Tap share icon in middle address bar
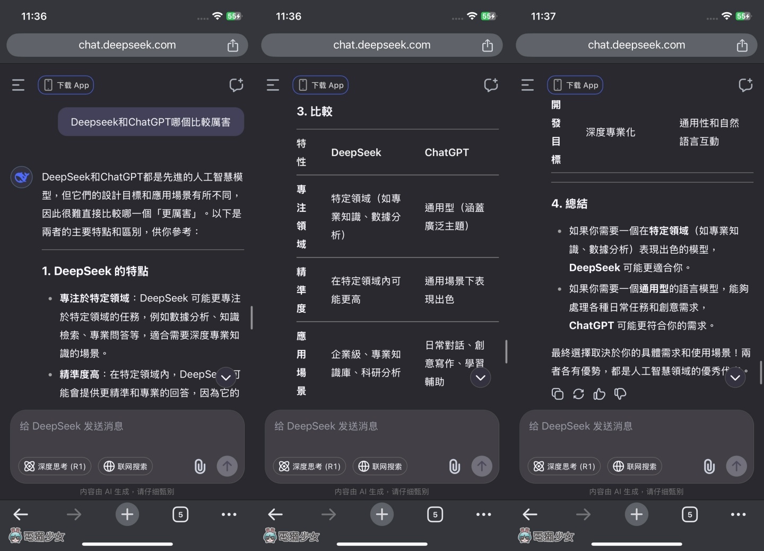The width and height of the screenshot is (764, 551). [x=487, y=45]
